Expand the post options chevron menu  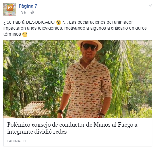150,5
